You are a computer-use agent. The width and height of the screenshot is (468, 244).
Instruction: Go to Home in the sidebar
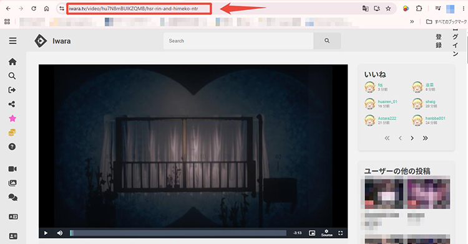click(12, 62)
